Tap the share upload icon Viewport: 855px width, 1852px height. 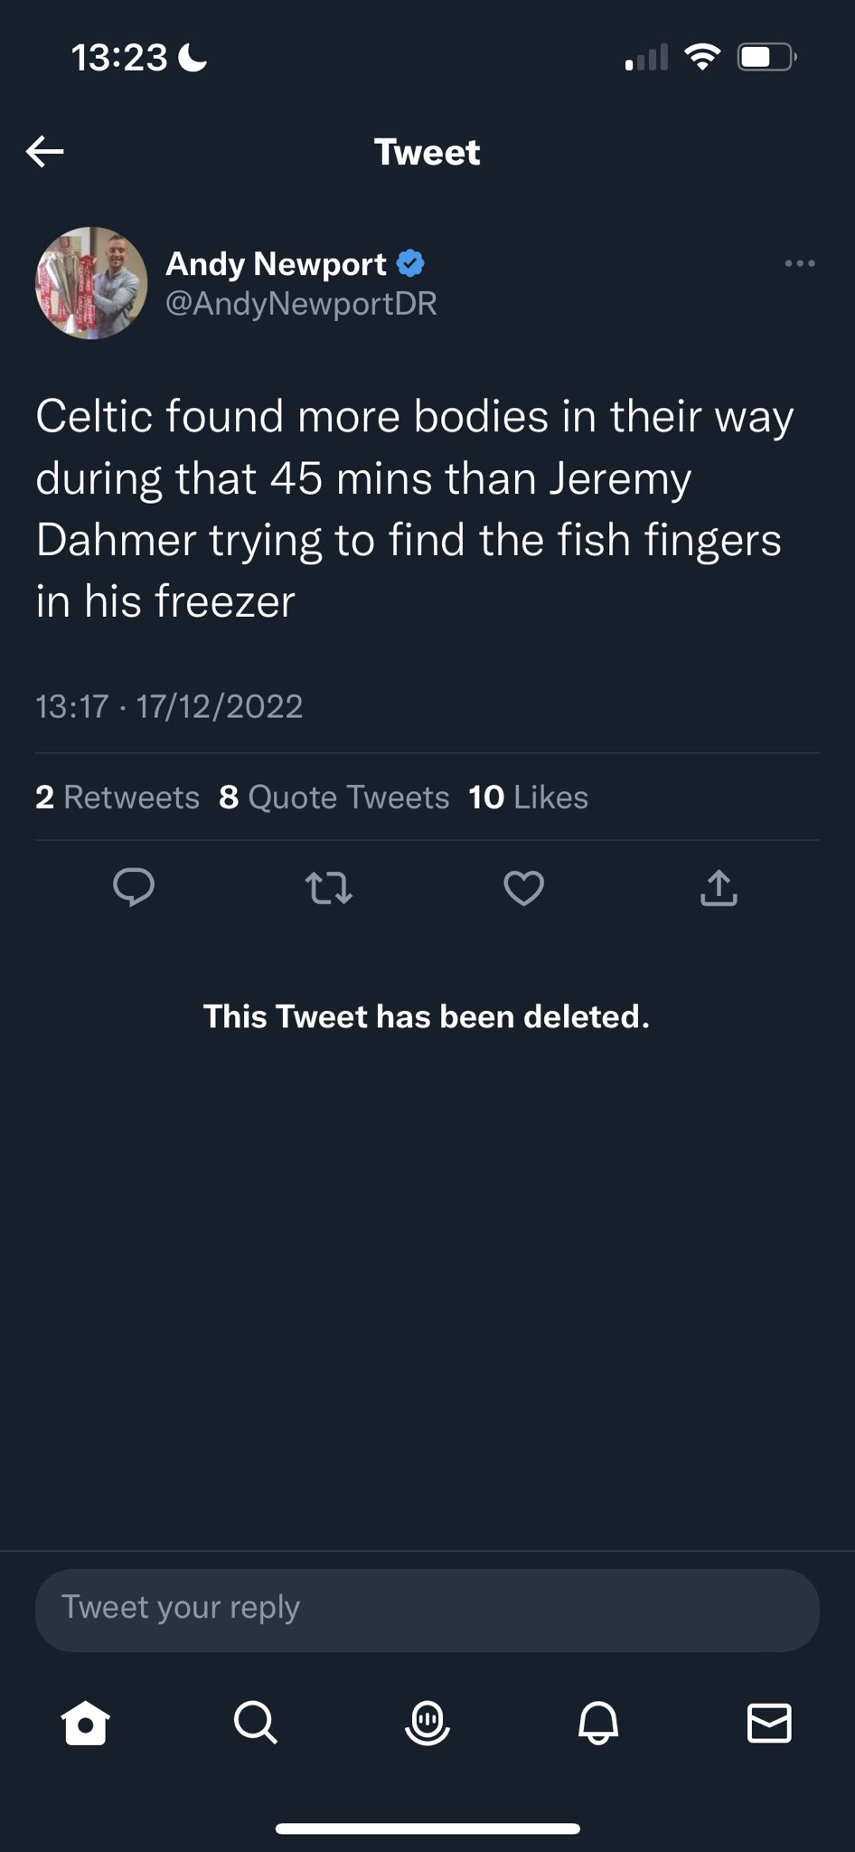(719, 887)
